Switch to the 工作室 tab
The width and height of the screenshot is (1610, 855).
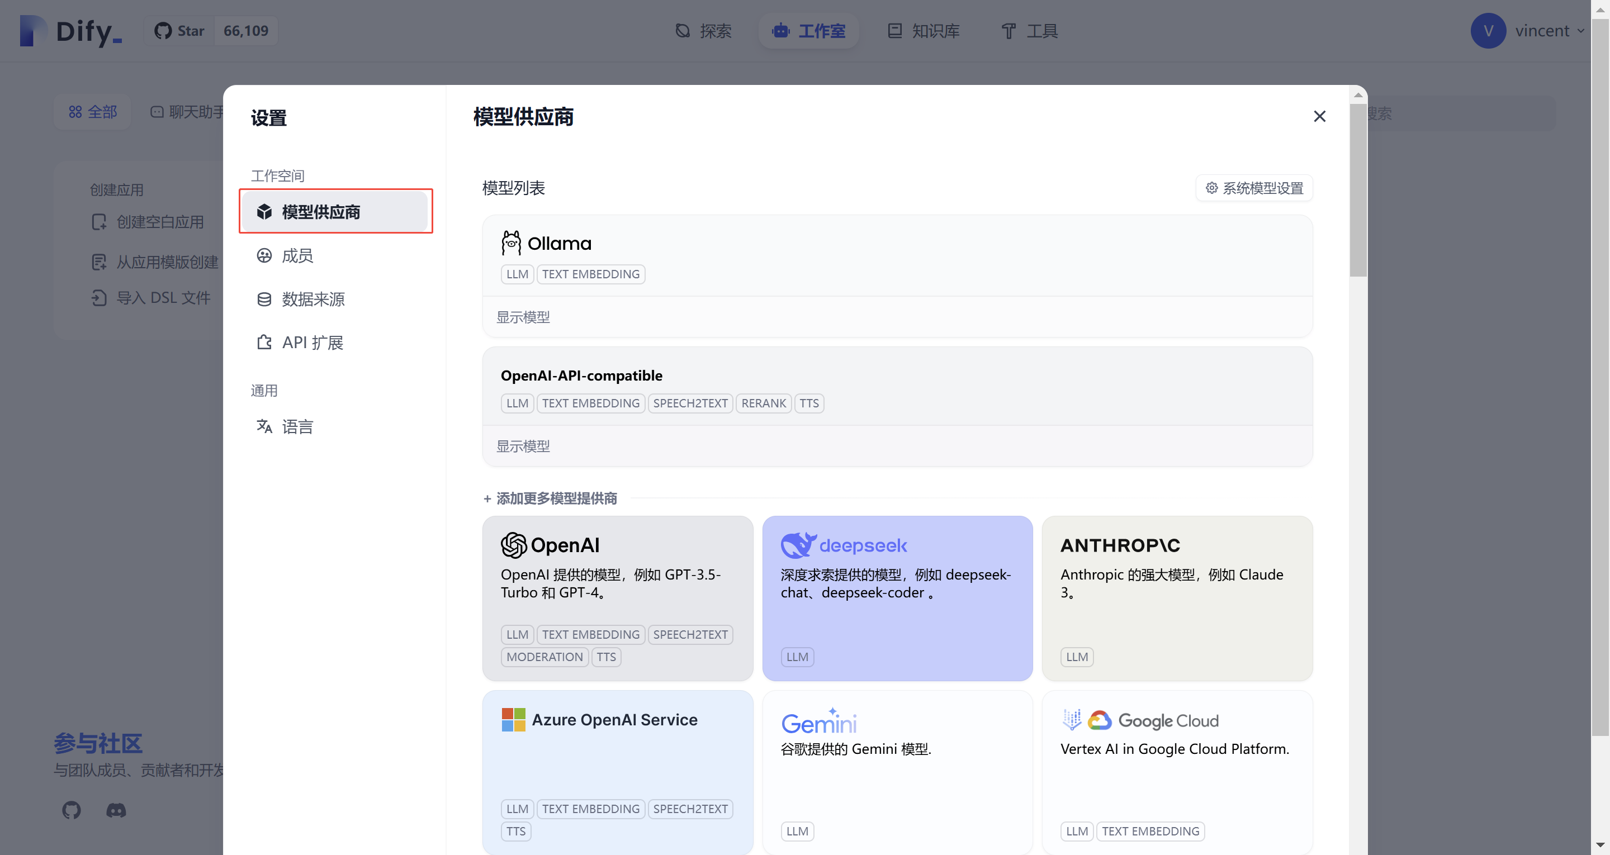[x=809, y=31]
